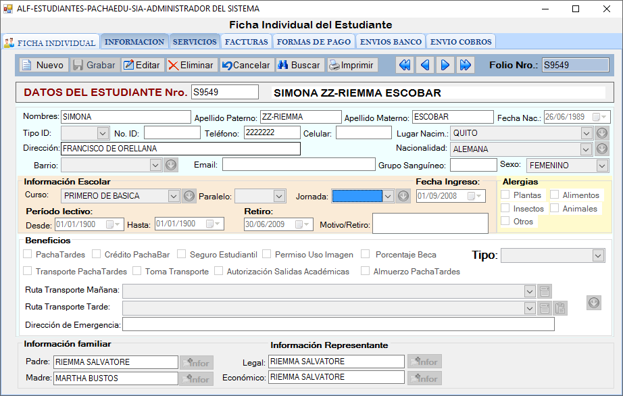The image size is (623, 396).
Task: Toggle the Plantas allergy checkbox
Action: [505, 195]
